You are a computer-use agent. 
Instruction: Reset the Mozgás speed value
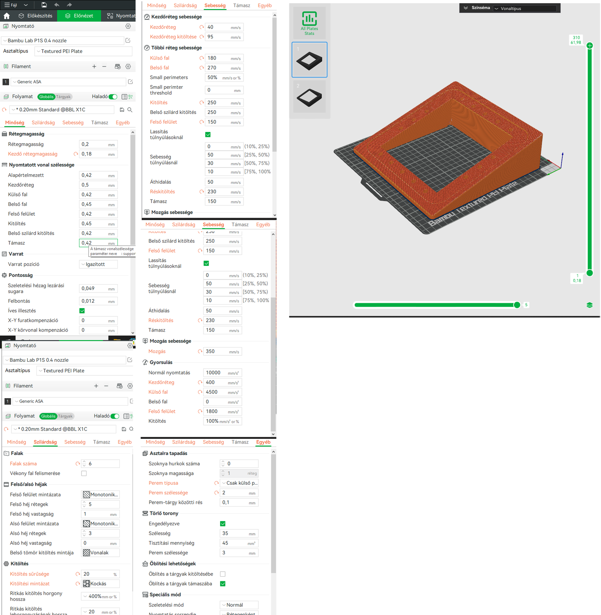click(x=200, y=352)
